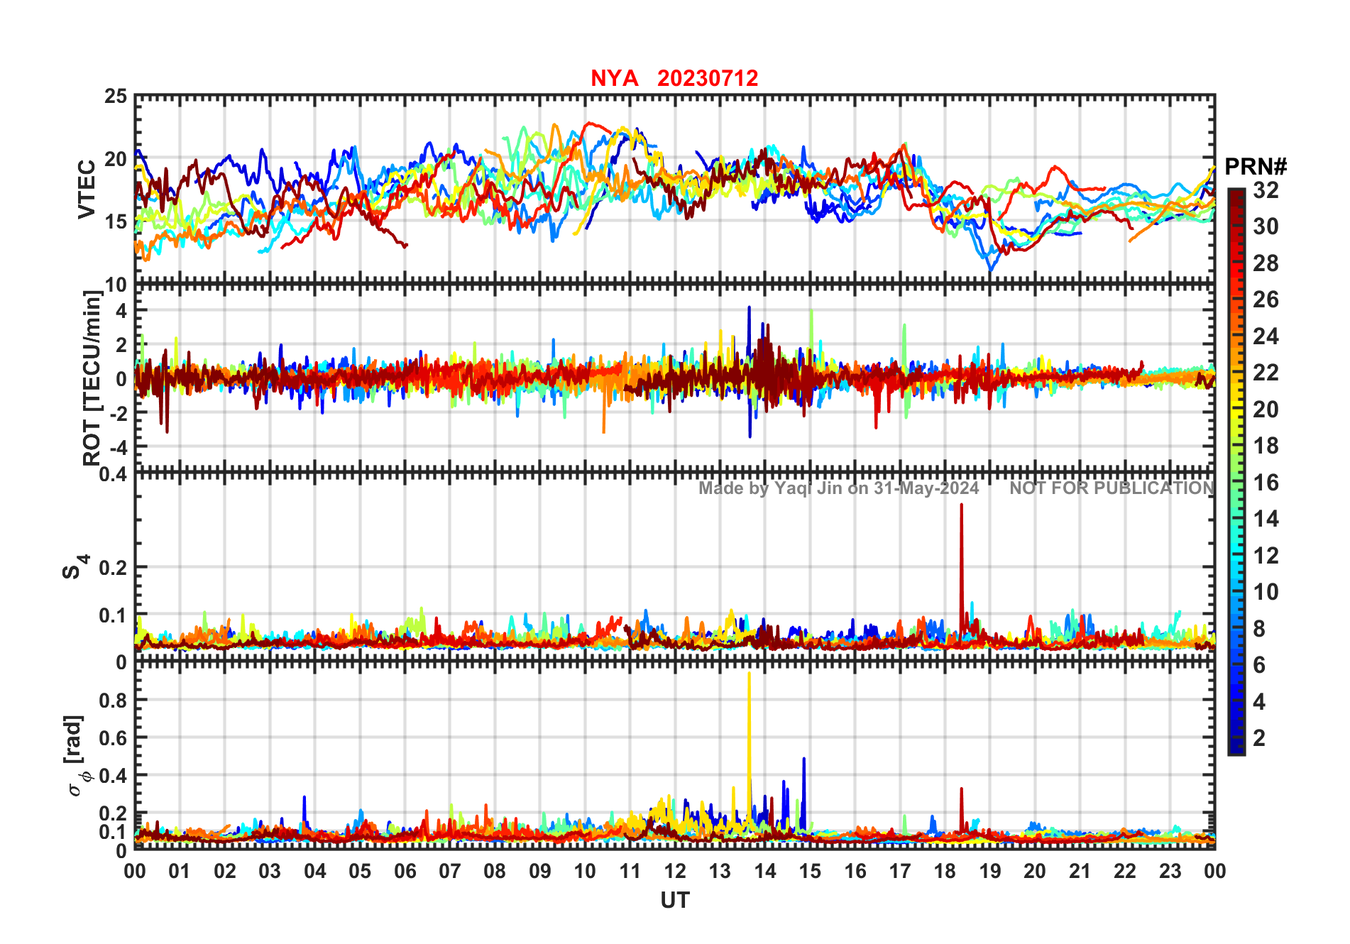Click the VTEC y-axis tick 25

[116, 96]
